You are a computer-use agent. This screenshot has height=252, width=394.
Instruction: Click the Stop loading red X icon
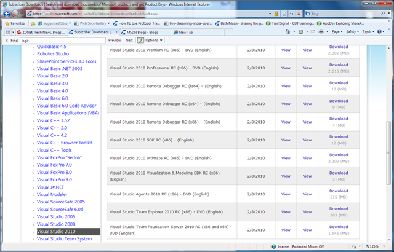click(x=299, y=14)
